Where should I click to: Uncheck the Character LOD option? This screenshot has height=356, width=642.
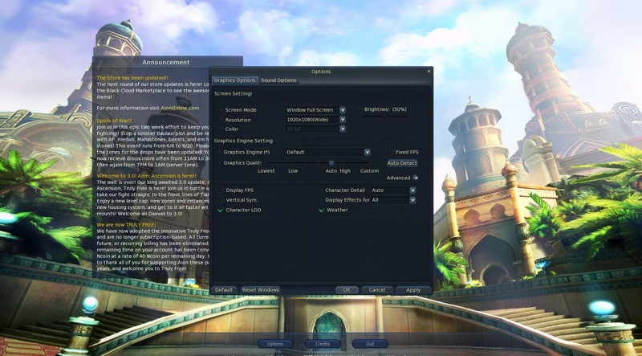[x=221, y=210]
